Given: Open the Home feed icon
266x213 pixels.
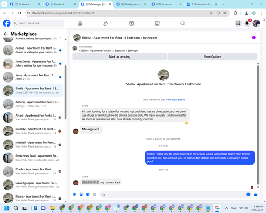Looking at the screenshot, I should click(80, 23).
